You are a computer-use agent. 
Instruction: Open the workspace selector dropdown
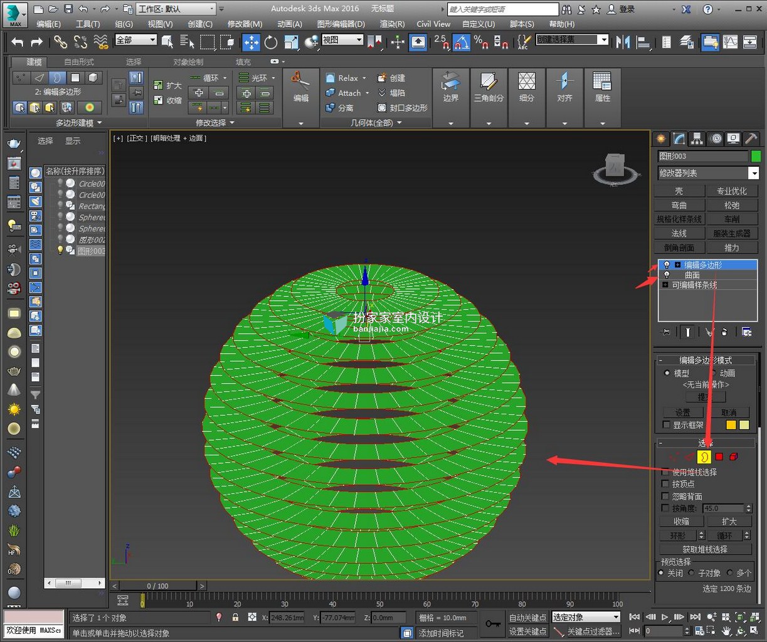211,9
